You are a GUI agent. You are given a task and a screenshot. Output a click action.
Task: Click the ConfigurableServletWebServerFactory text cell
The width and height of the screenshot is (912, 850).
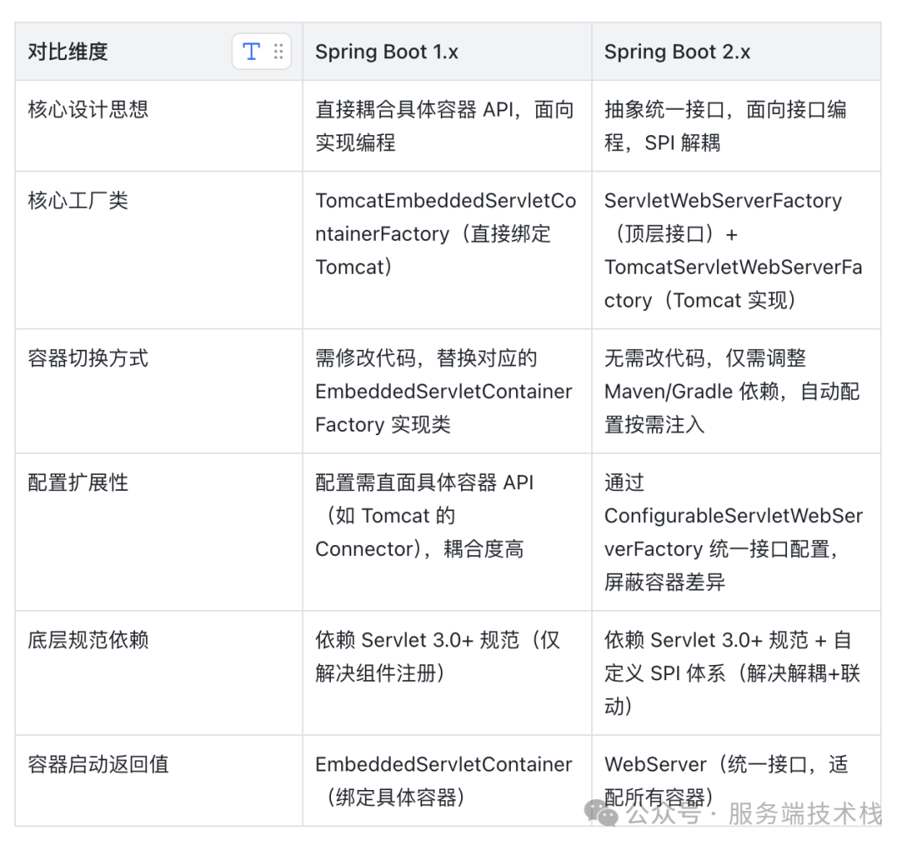pyautogui.click(x=735, y=532)
